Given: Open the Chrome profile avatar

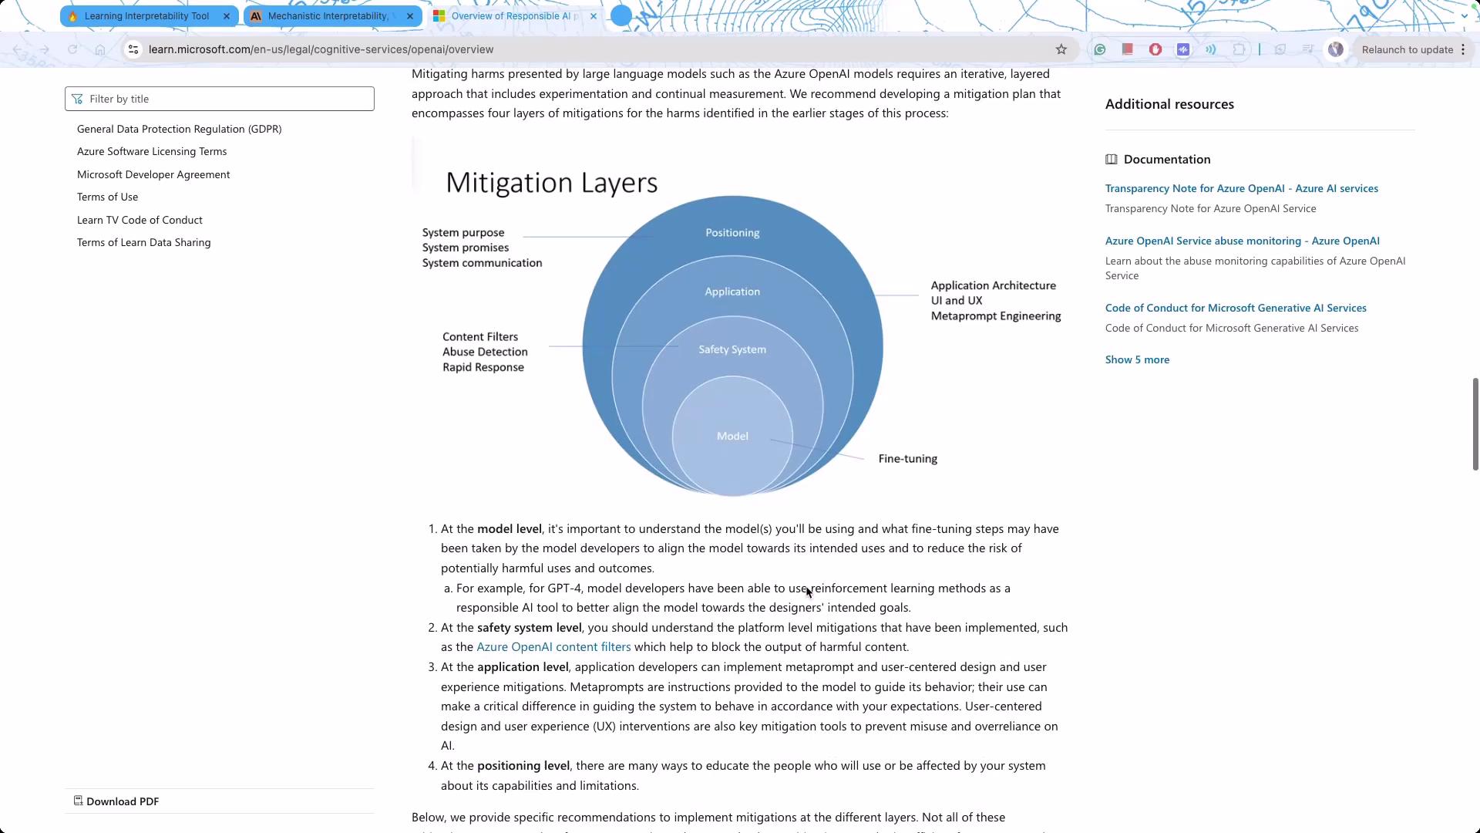Looking at the screenshot, I should (1336, 49).
